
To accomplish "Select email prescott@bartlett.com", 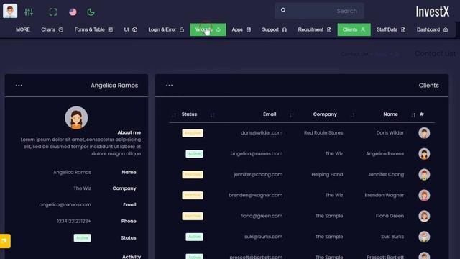I will (256, 257).
